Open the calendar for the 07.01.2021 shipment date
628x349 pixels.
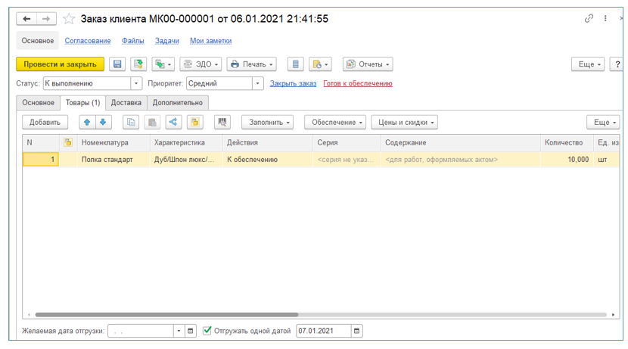pyautogui.click(x=357, y=331)
